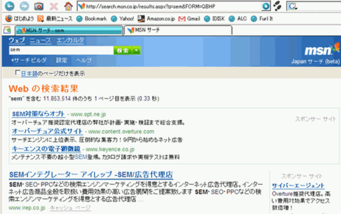The width and height of the screenshot is (341, 214).
Task: Open +サーチビルダ options
Action: (29, 60)
